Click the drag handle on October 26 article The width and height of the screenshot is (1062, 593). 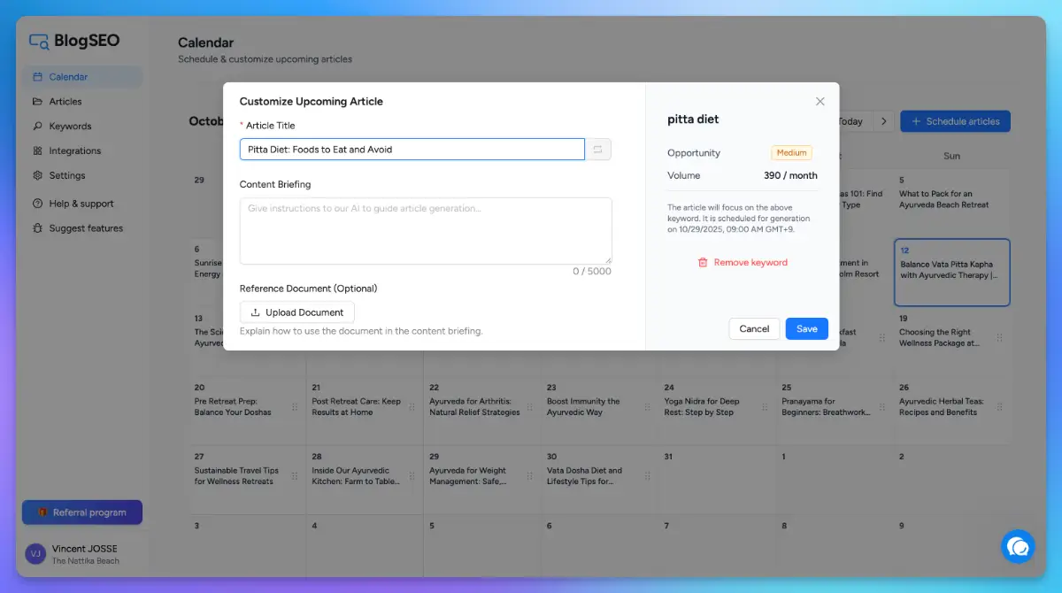tap(999, 407)
